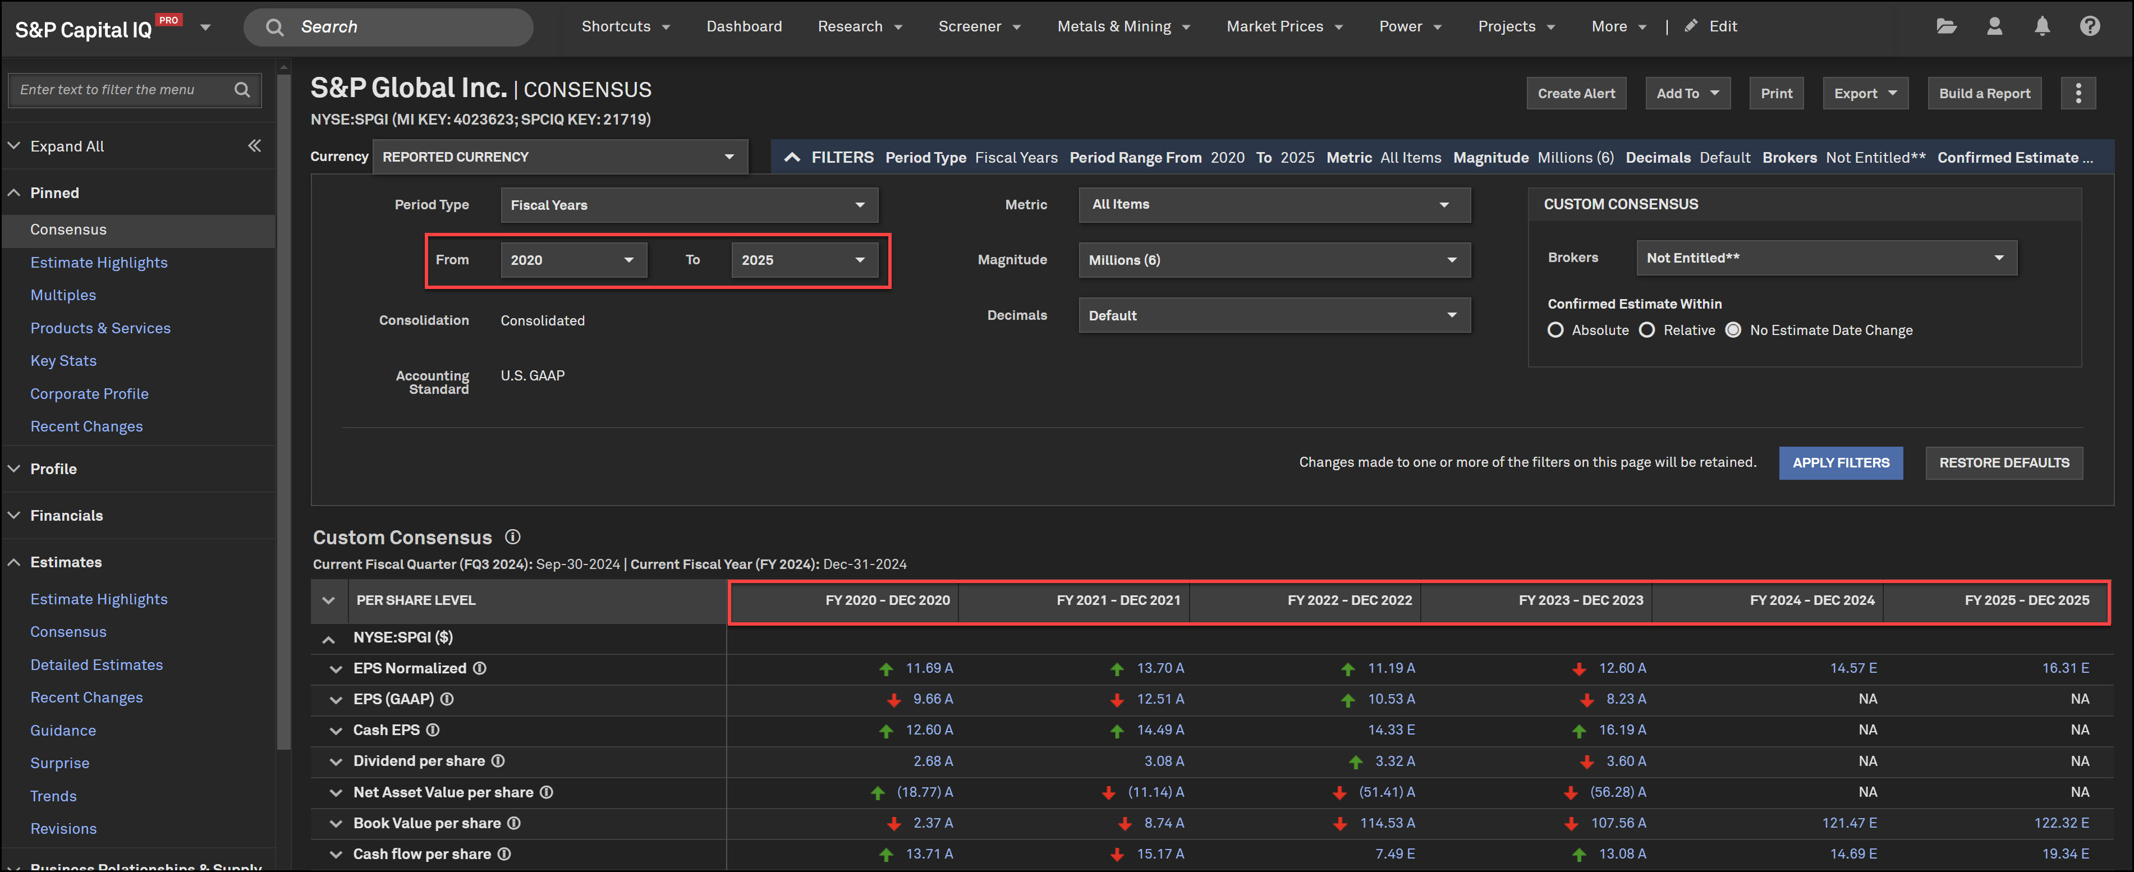Screen dimensions: 2134x872
Task: Open the folder icon in top bar
Action: [x=1946, y=26]
